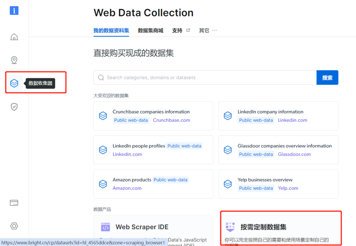This screenshot has width=356, height=246.
Task: Click the magnifier icon in search box
Action: (101, 78)
